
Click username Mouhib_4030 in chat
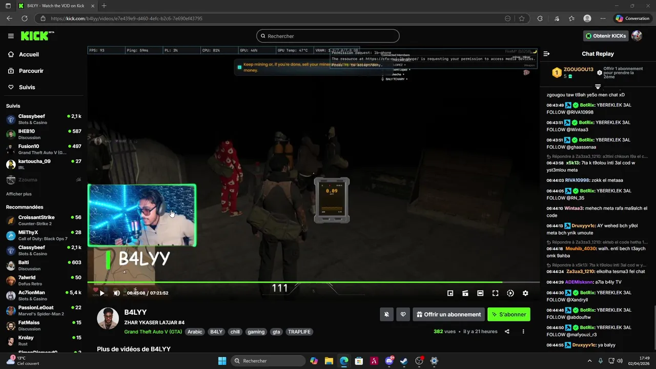pos(581,249)
